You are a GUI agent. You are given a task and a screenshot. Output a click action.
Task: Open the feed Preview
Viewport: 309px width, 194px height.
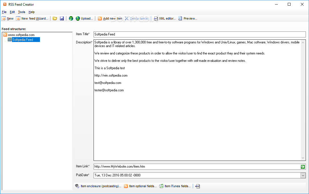point(188,18)
